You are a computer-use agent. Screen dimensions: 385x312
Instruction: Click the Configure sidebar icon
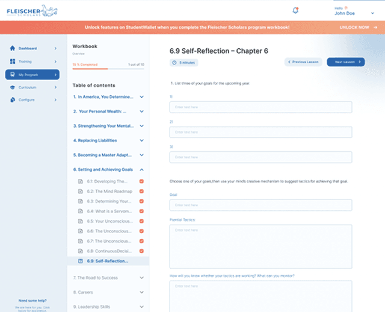(13, 100)
